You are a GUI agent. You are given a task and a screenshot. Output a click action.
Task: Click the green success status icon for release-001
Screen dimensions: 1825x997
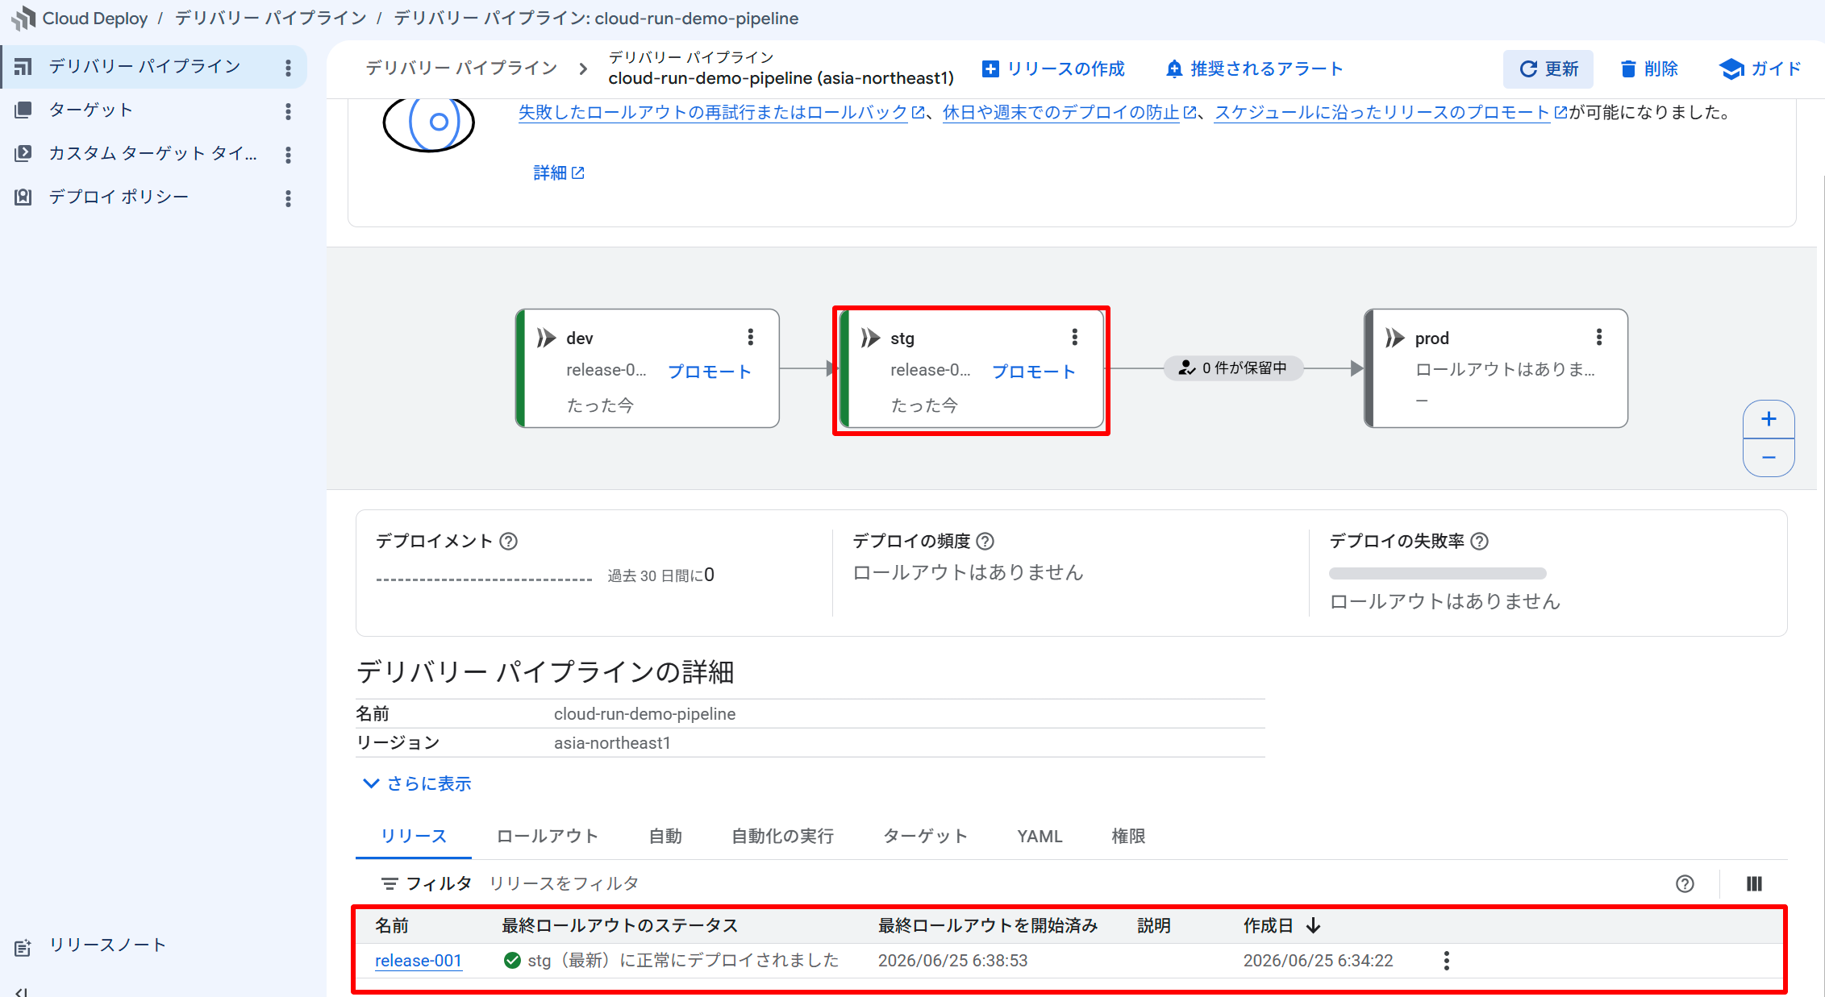point(512,960)
